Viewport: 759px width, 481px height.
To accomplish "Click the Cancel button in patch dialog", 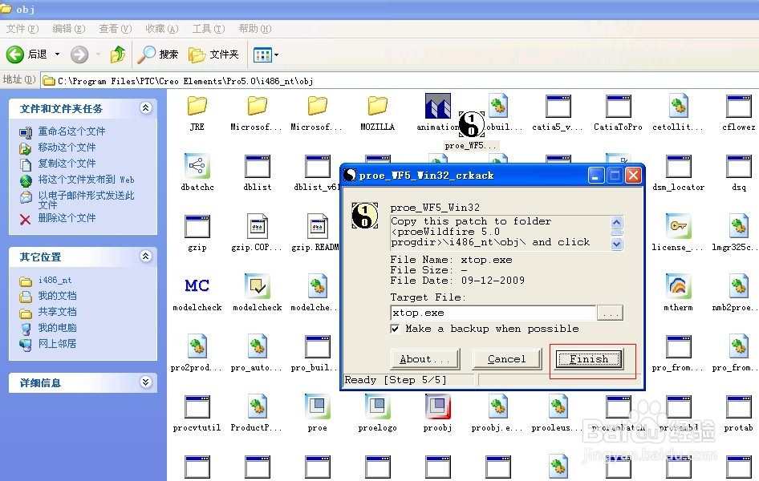I will (506, 359).
